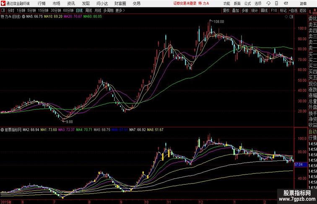
Task: Open the customer service headset icon
Action: 268,3
